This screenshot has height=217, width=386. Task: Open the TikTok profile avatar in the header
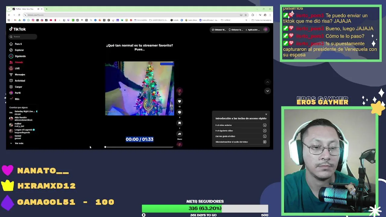[x=265, y=30]
